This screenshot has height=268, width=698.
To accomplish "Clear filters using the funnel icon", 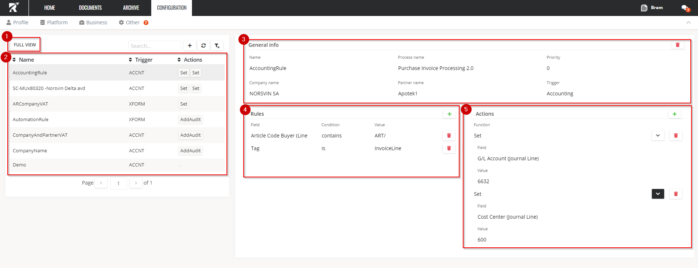I will click(217, 46).
